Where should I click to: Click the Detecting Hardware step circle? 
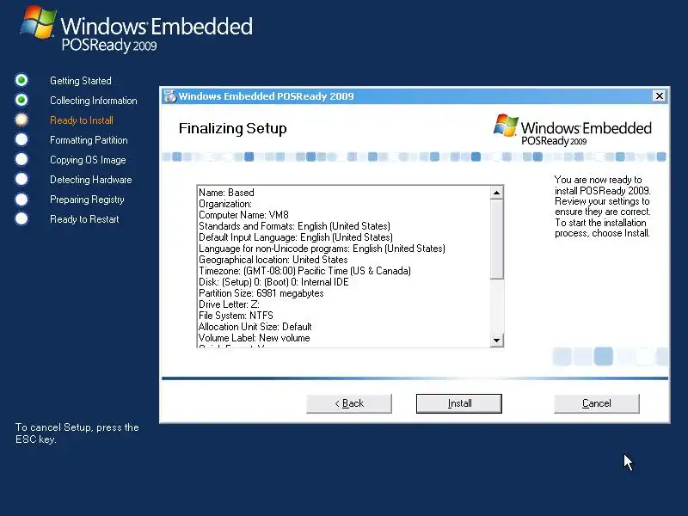pos(21,179)
